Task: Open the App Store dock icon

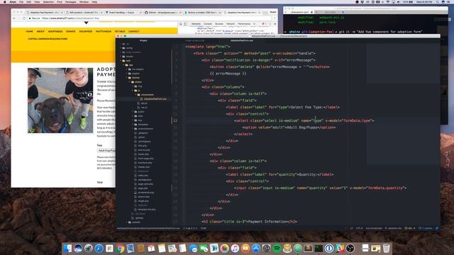Action: tap(255, 249)
